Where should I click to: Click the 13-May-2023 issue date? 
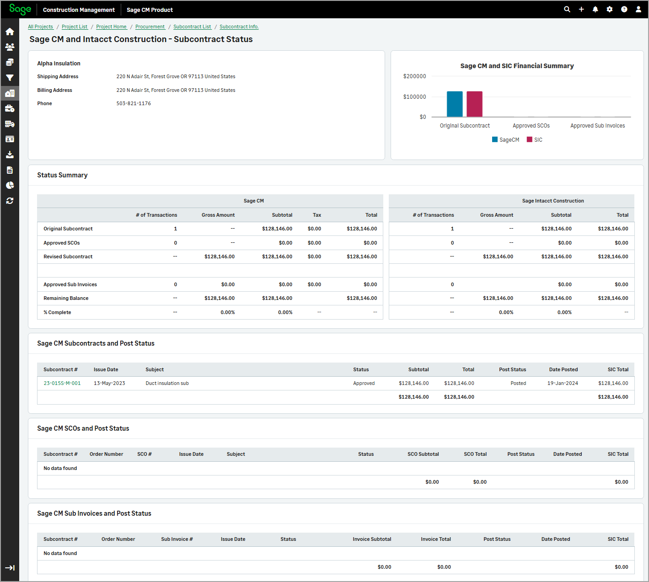coord(109,383)
